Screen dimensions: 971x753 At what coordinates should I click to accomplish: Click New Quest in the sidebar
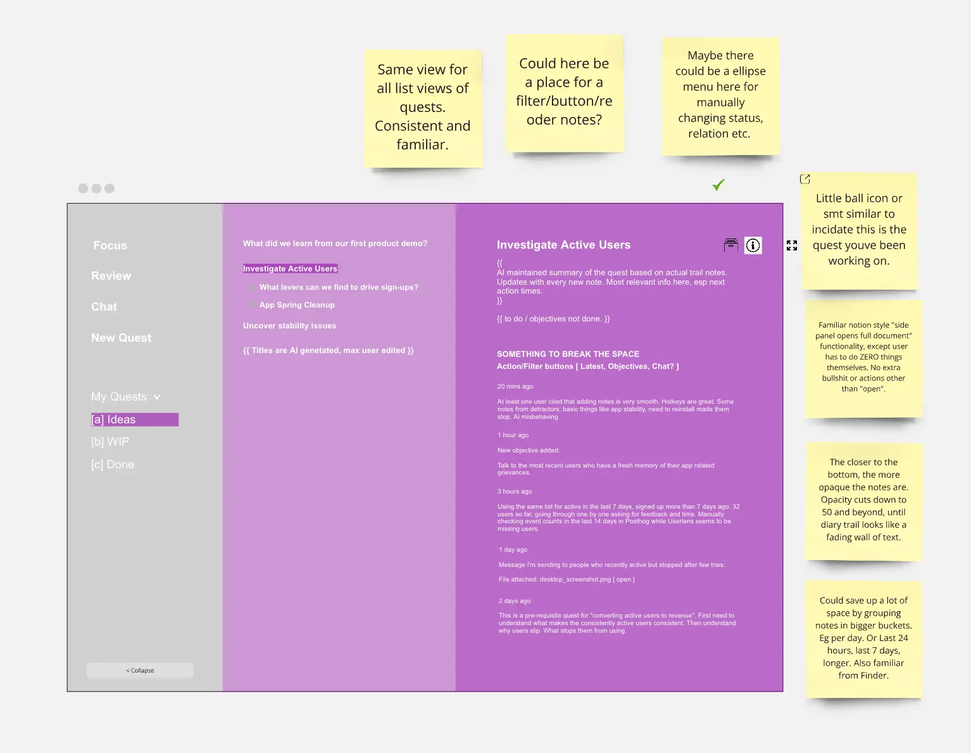122,338
